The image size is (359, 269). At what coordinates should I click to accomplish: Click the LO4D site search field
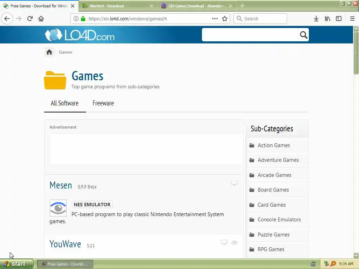[x=250, y=35]
